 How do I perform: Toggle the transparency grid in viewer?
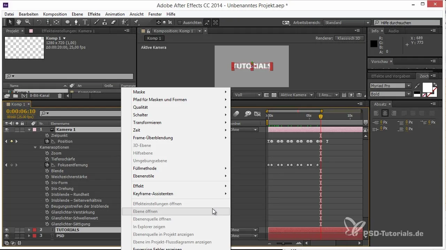click(x=274, y=95)
